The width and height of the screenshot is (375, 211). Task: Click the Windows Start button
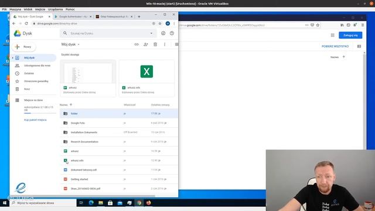(x=5, y=203)
